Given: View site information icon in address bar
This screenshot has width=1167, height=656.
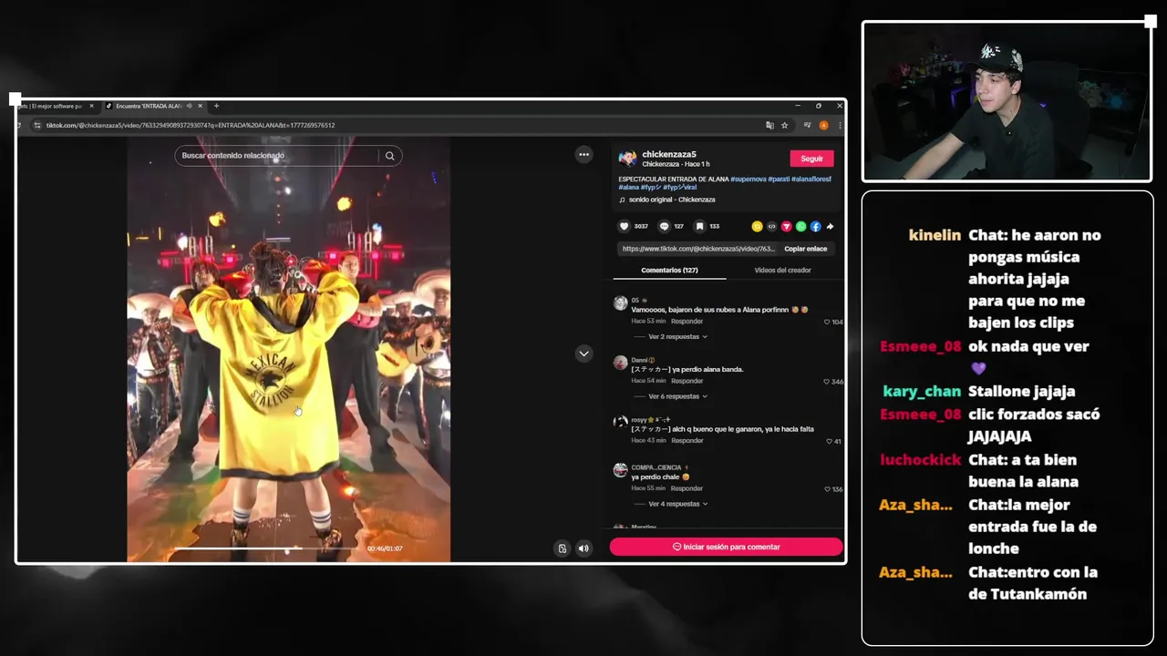Looking at the screenshot, I should 37,126.
